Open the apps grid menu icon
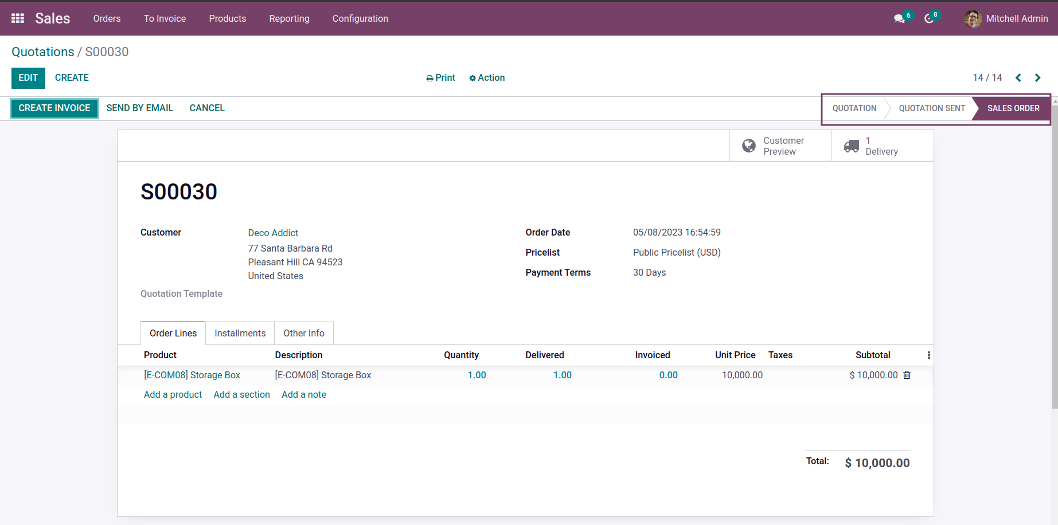 point(18,18)
